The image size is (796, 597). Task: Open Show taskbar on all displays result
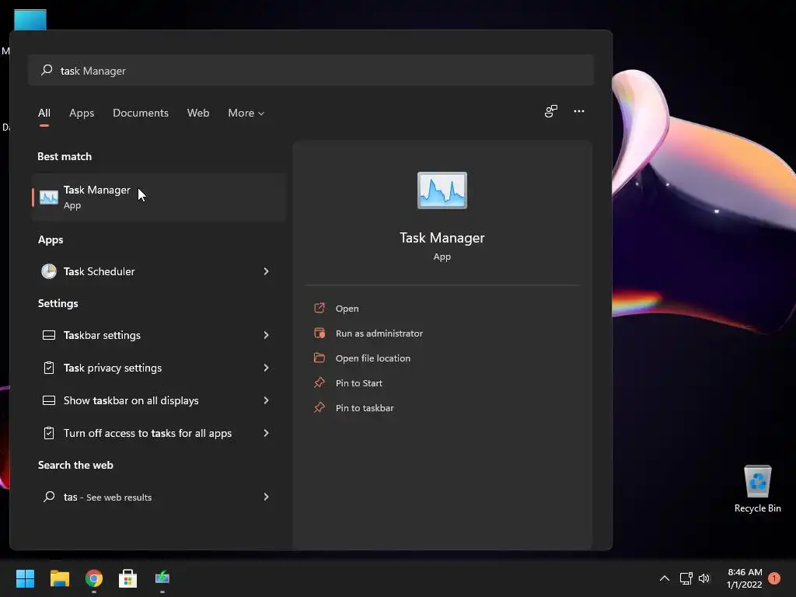click(159, 400)
